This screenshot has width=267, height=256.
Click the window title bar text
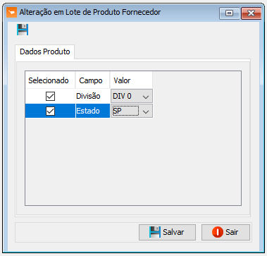point(90,12)
